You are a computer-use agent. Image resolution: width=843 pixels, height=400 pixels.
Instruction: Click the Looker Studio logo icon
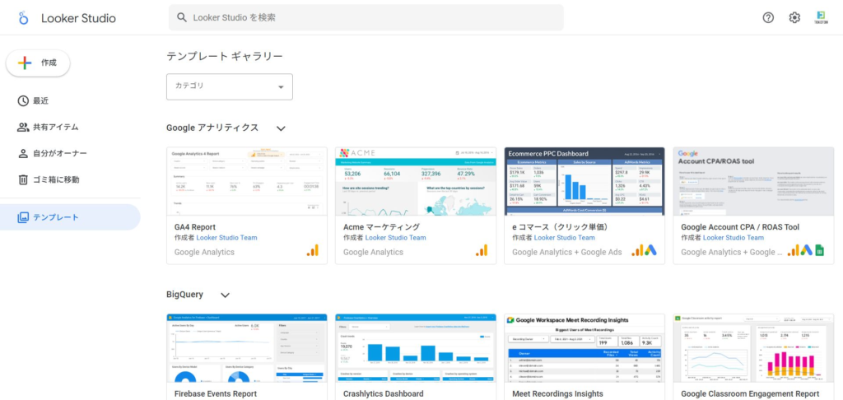point(23,18)
